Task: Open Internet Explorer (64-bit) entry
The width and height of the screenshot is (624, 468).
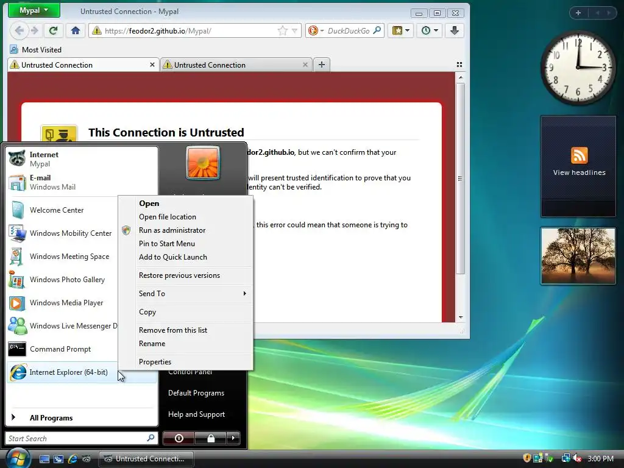Action: coord(82,372)
